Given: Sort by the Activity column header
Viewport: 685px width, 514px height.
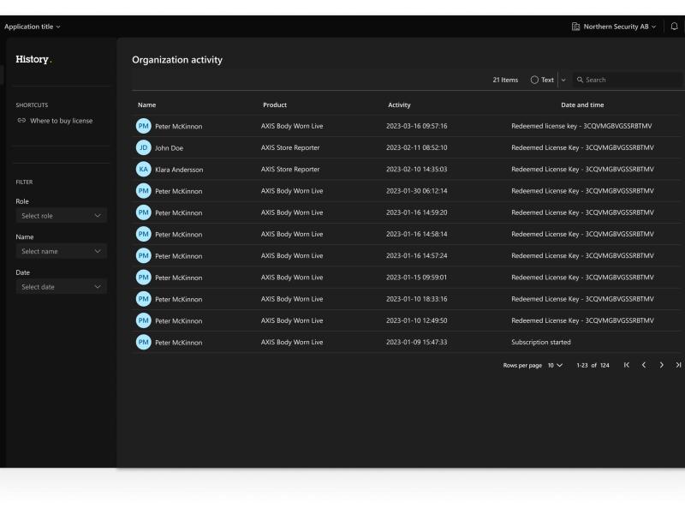Looking at the screenshot, I should coord(399,105).
